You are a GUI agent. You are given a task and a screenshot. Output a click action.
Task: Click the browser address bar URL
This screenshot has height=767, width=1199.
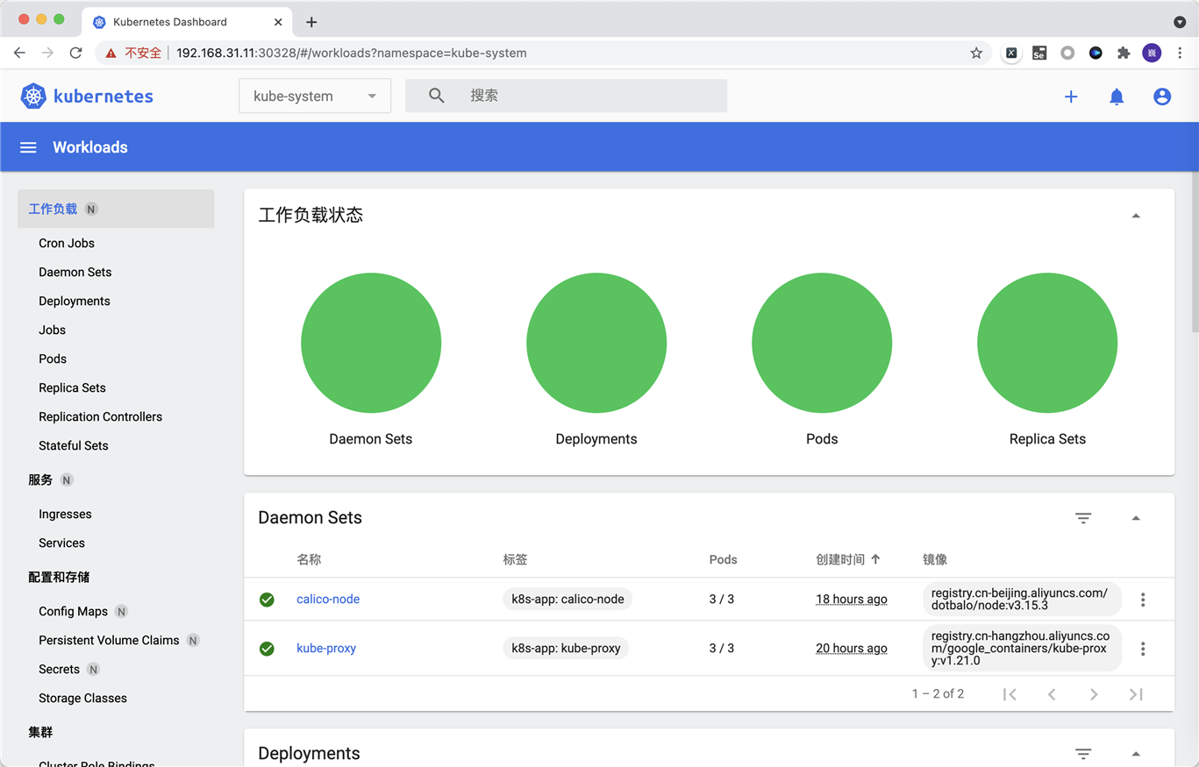(352, 53)
